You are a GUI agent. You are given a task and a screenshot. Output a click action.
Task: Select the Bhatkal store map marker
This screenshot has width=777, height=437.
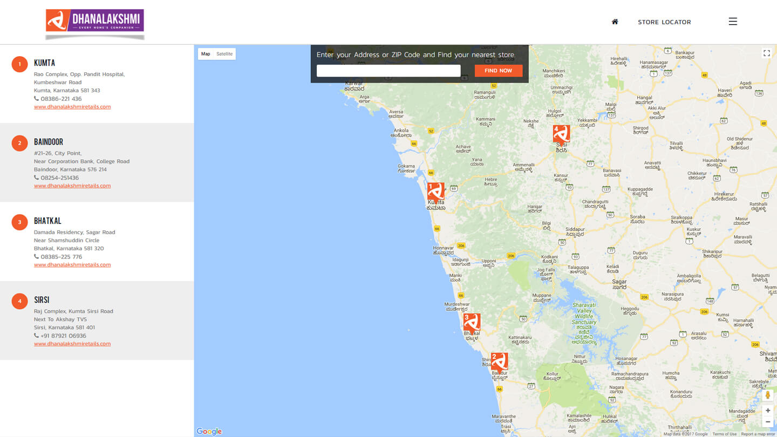(472, 323)
